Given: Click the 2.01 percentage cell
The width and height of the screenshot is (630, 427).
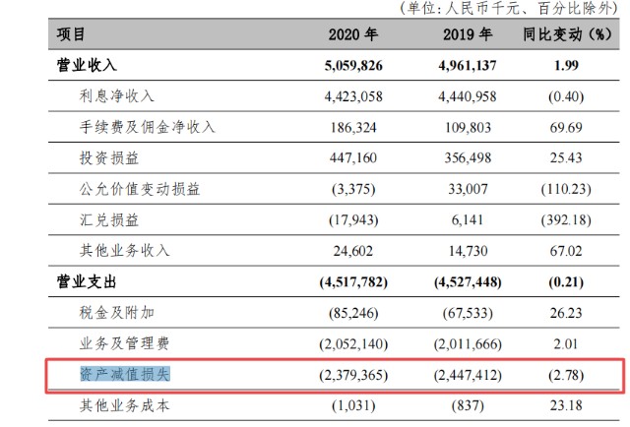Looking at the screenshot, I should 566,343.
